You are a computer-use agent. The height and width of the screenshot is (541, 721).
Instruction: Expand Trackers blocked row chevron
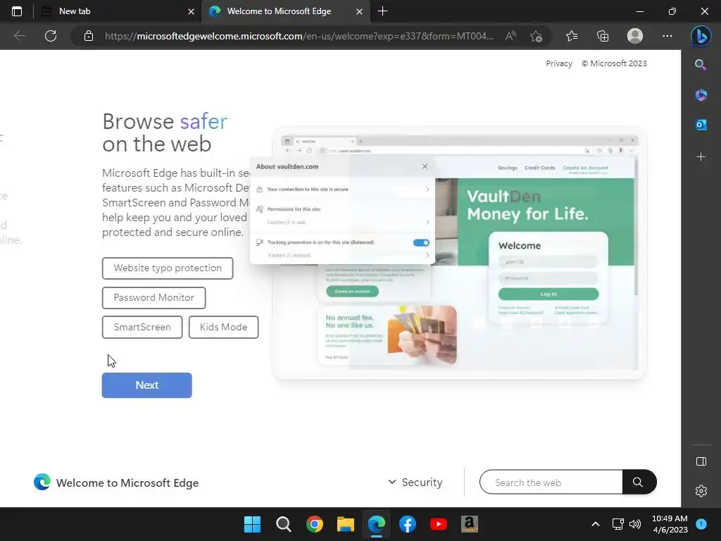click(427, 255)
